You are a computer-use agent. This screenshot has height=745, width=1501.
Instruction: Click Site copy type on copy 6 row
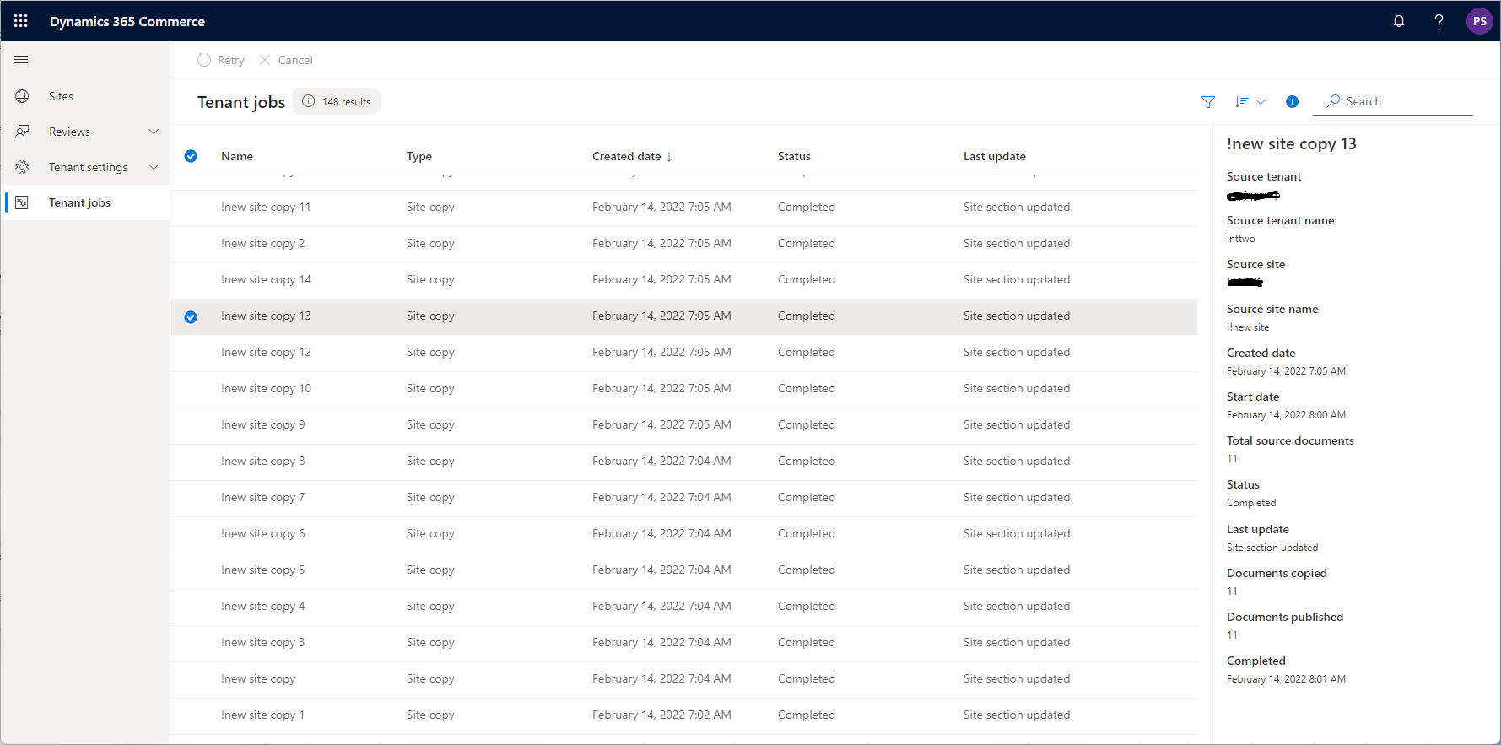coord(430,534)
